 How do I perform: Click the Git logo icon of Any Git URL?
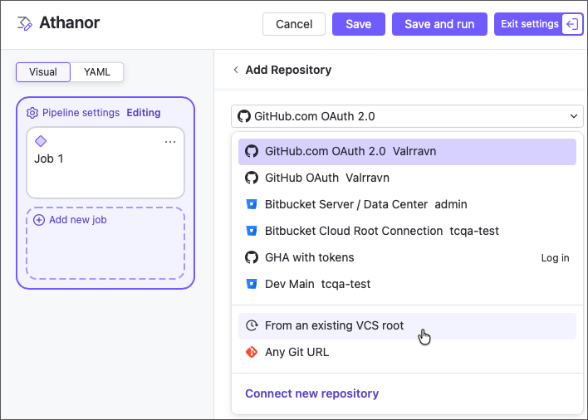point(252,352)
